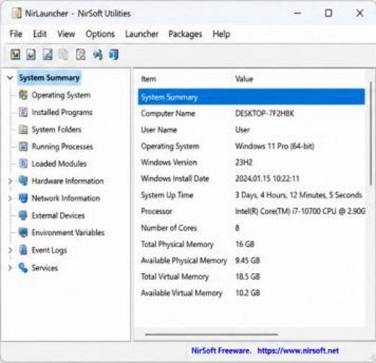376x363 pixels.
Task: Click the last blue toolbar icon
Action: (x=114, y=55)
